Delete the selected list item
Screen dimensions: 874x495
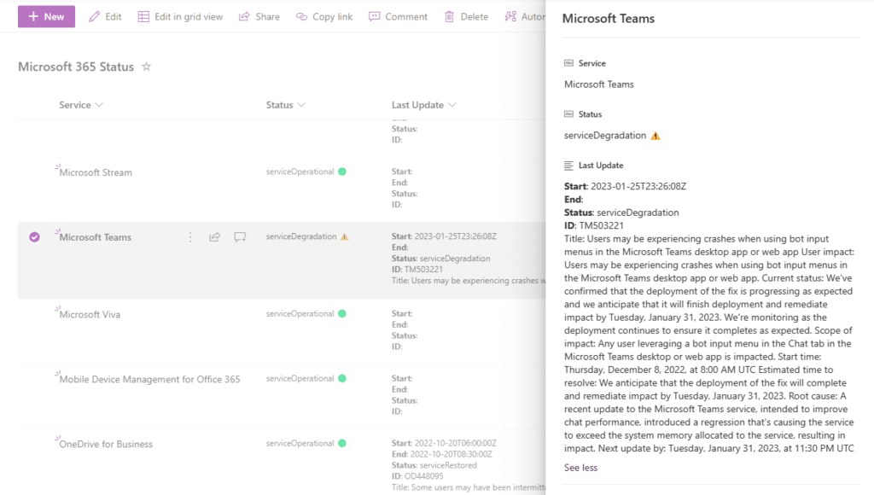466,16
